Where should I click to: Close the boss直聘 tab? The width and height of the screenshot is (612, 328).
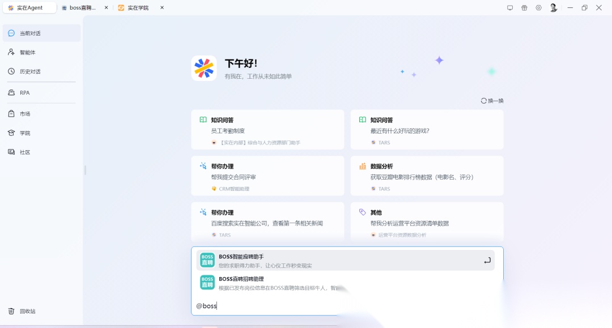click(106, 8)
